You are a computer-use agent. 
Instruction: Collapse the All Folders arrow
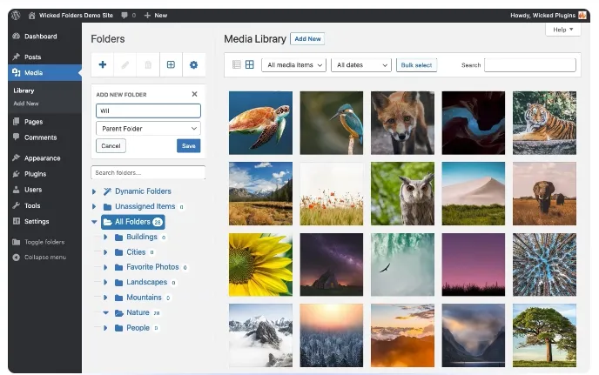click(94, 222)
